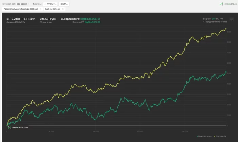Click the date interval dropdown arrow

(28, 4)
